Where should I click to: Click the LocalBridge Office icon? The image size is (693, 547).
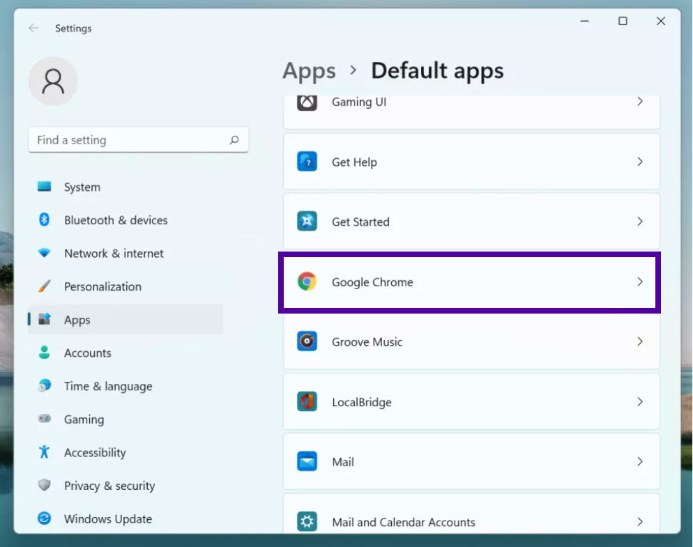pyautogui.click(x=307, y=401)
